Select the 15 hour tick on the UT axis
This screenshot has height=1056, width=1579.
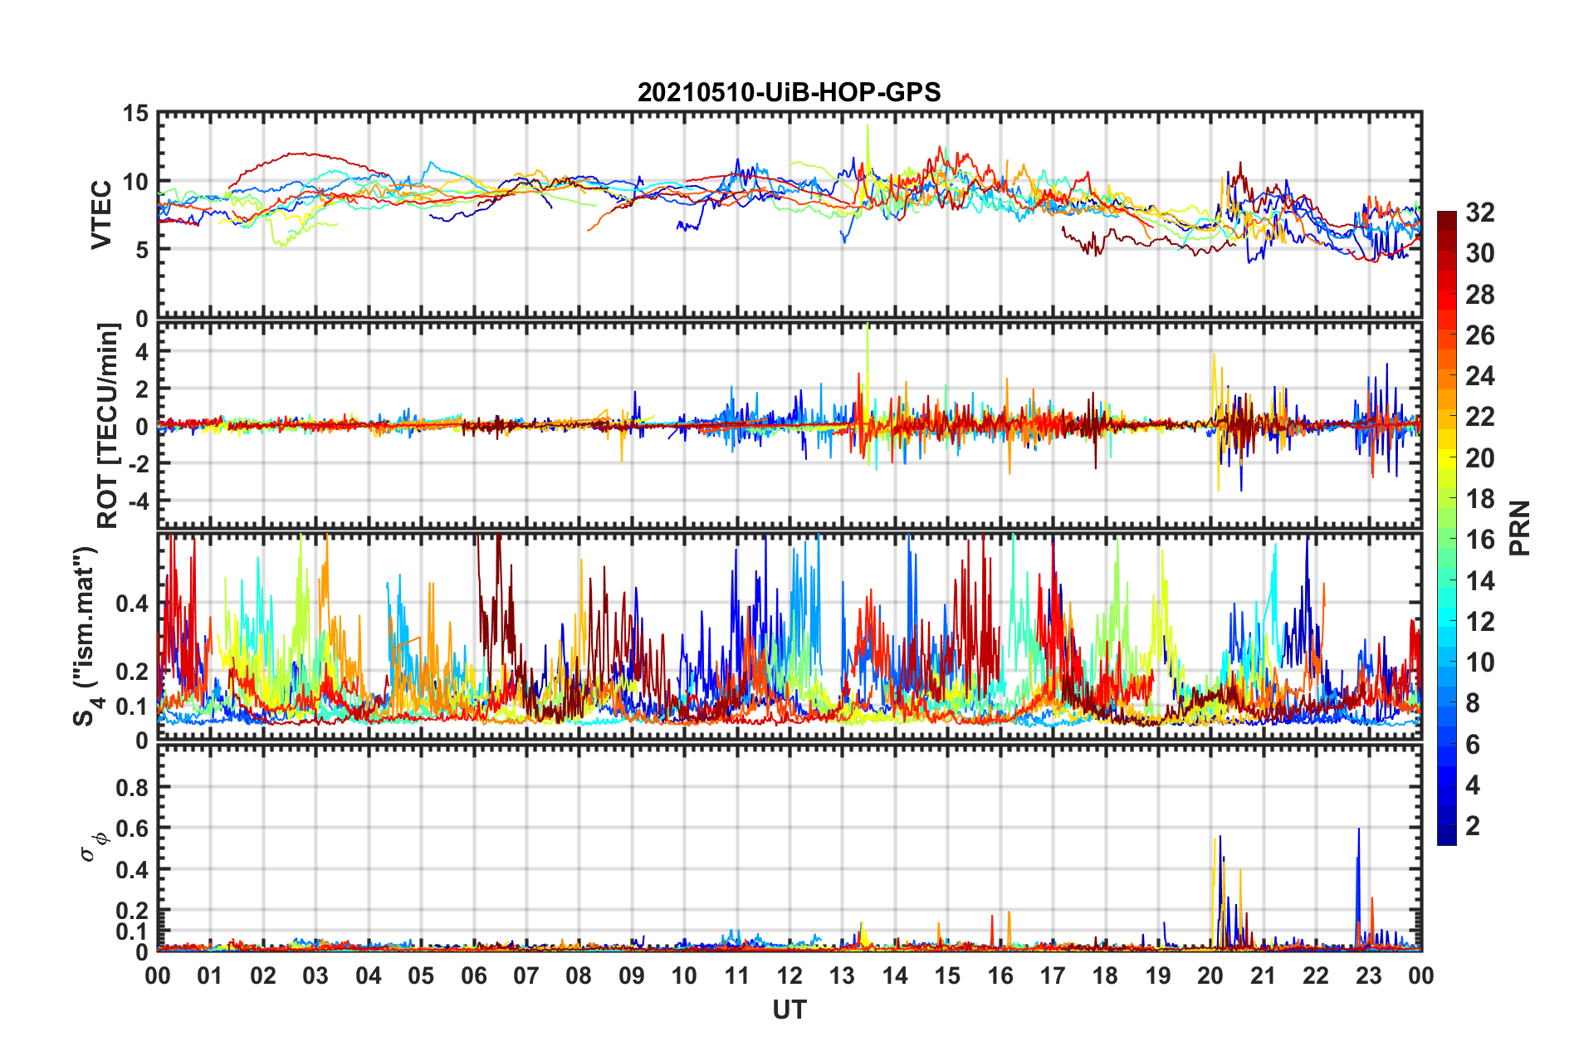point(947,975)
